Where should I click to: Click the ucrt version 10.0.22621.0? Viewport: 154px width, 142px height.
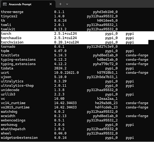[x=66, y=73]
